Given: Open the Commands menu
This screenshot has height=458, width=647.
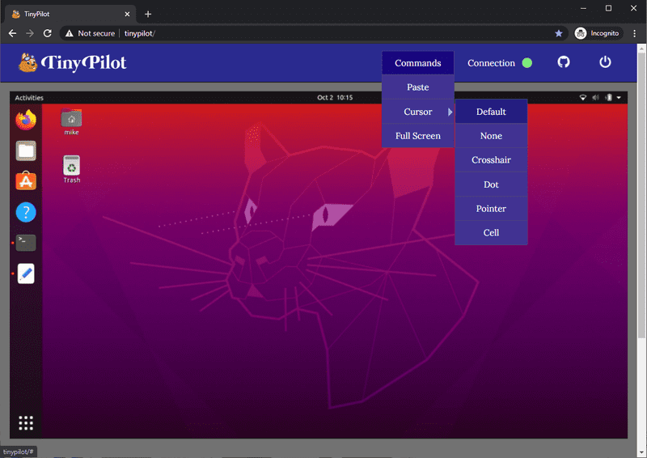Looking at the screenshot, I should point(418,63).
